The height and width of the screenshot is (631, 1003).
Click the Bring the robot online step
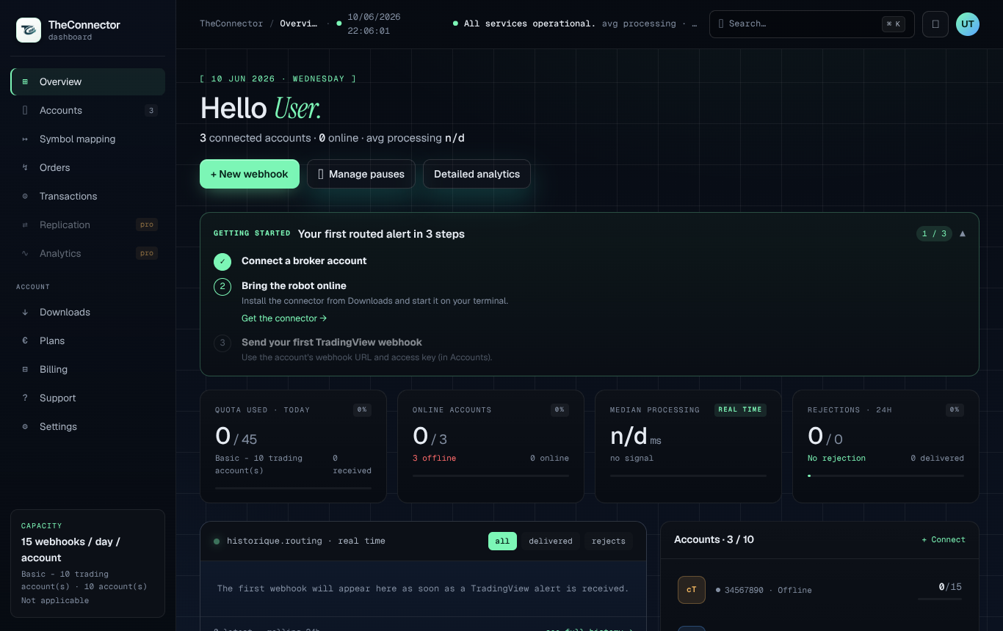click(294, 285)
